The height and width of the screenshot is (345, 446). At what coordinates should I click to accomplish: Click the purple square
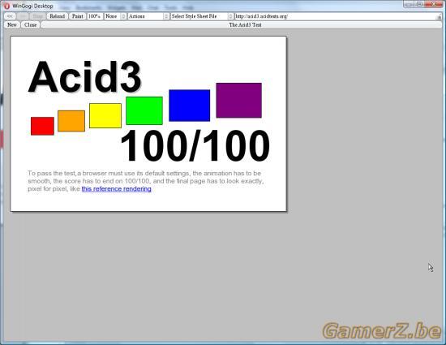(239, 100)
